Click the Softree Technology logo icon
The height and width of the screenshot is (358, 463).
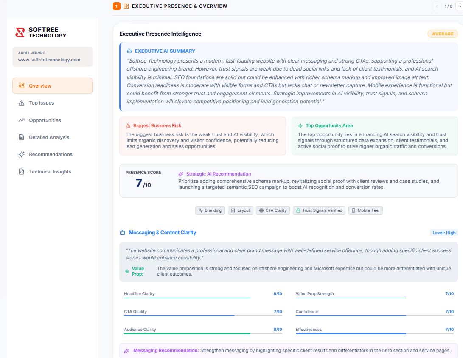coord(20,33)
